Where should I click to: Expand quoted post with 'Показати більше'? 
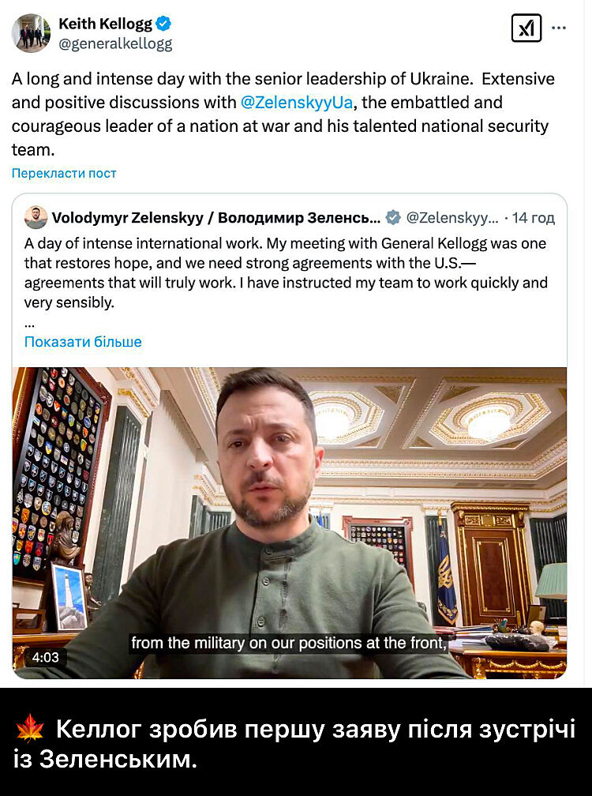coord(83,342)
